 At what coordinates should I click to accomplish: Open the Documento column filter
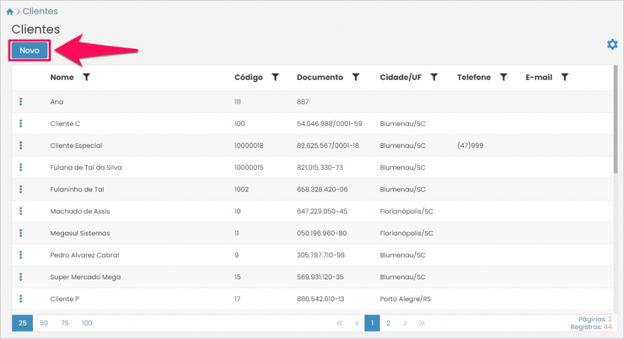[356, 77]
